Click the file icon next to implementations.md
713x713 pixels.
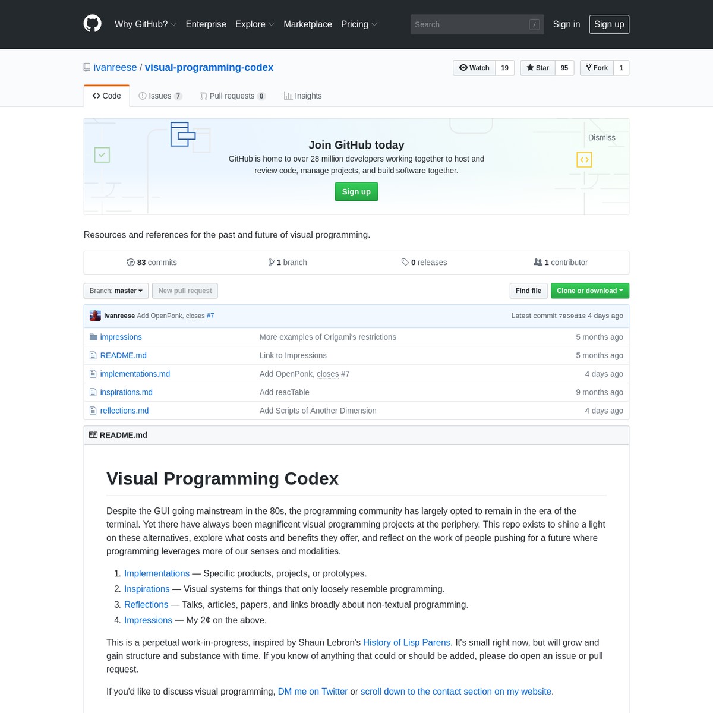93,374
